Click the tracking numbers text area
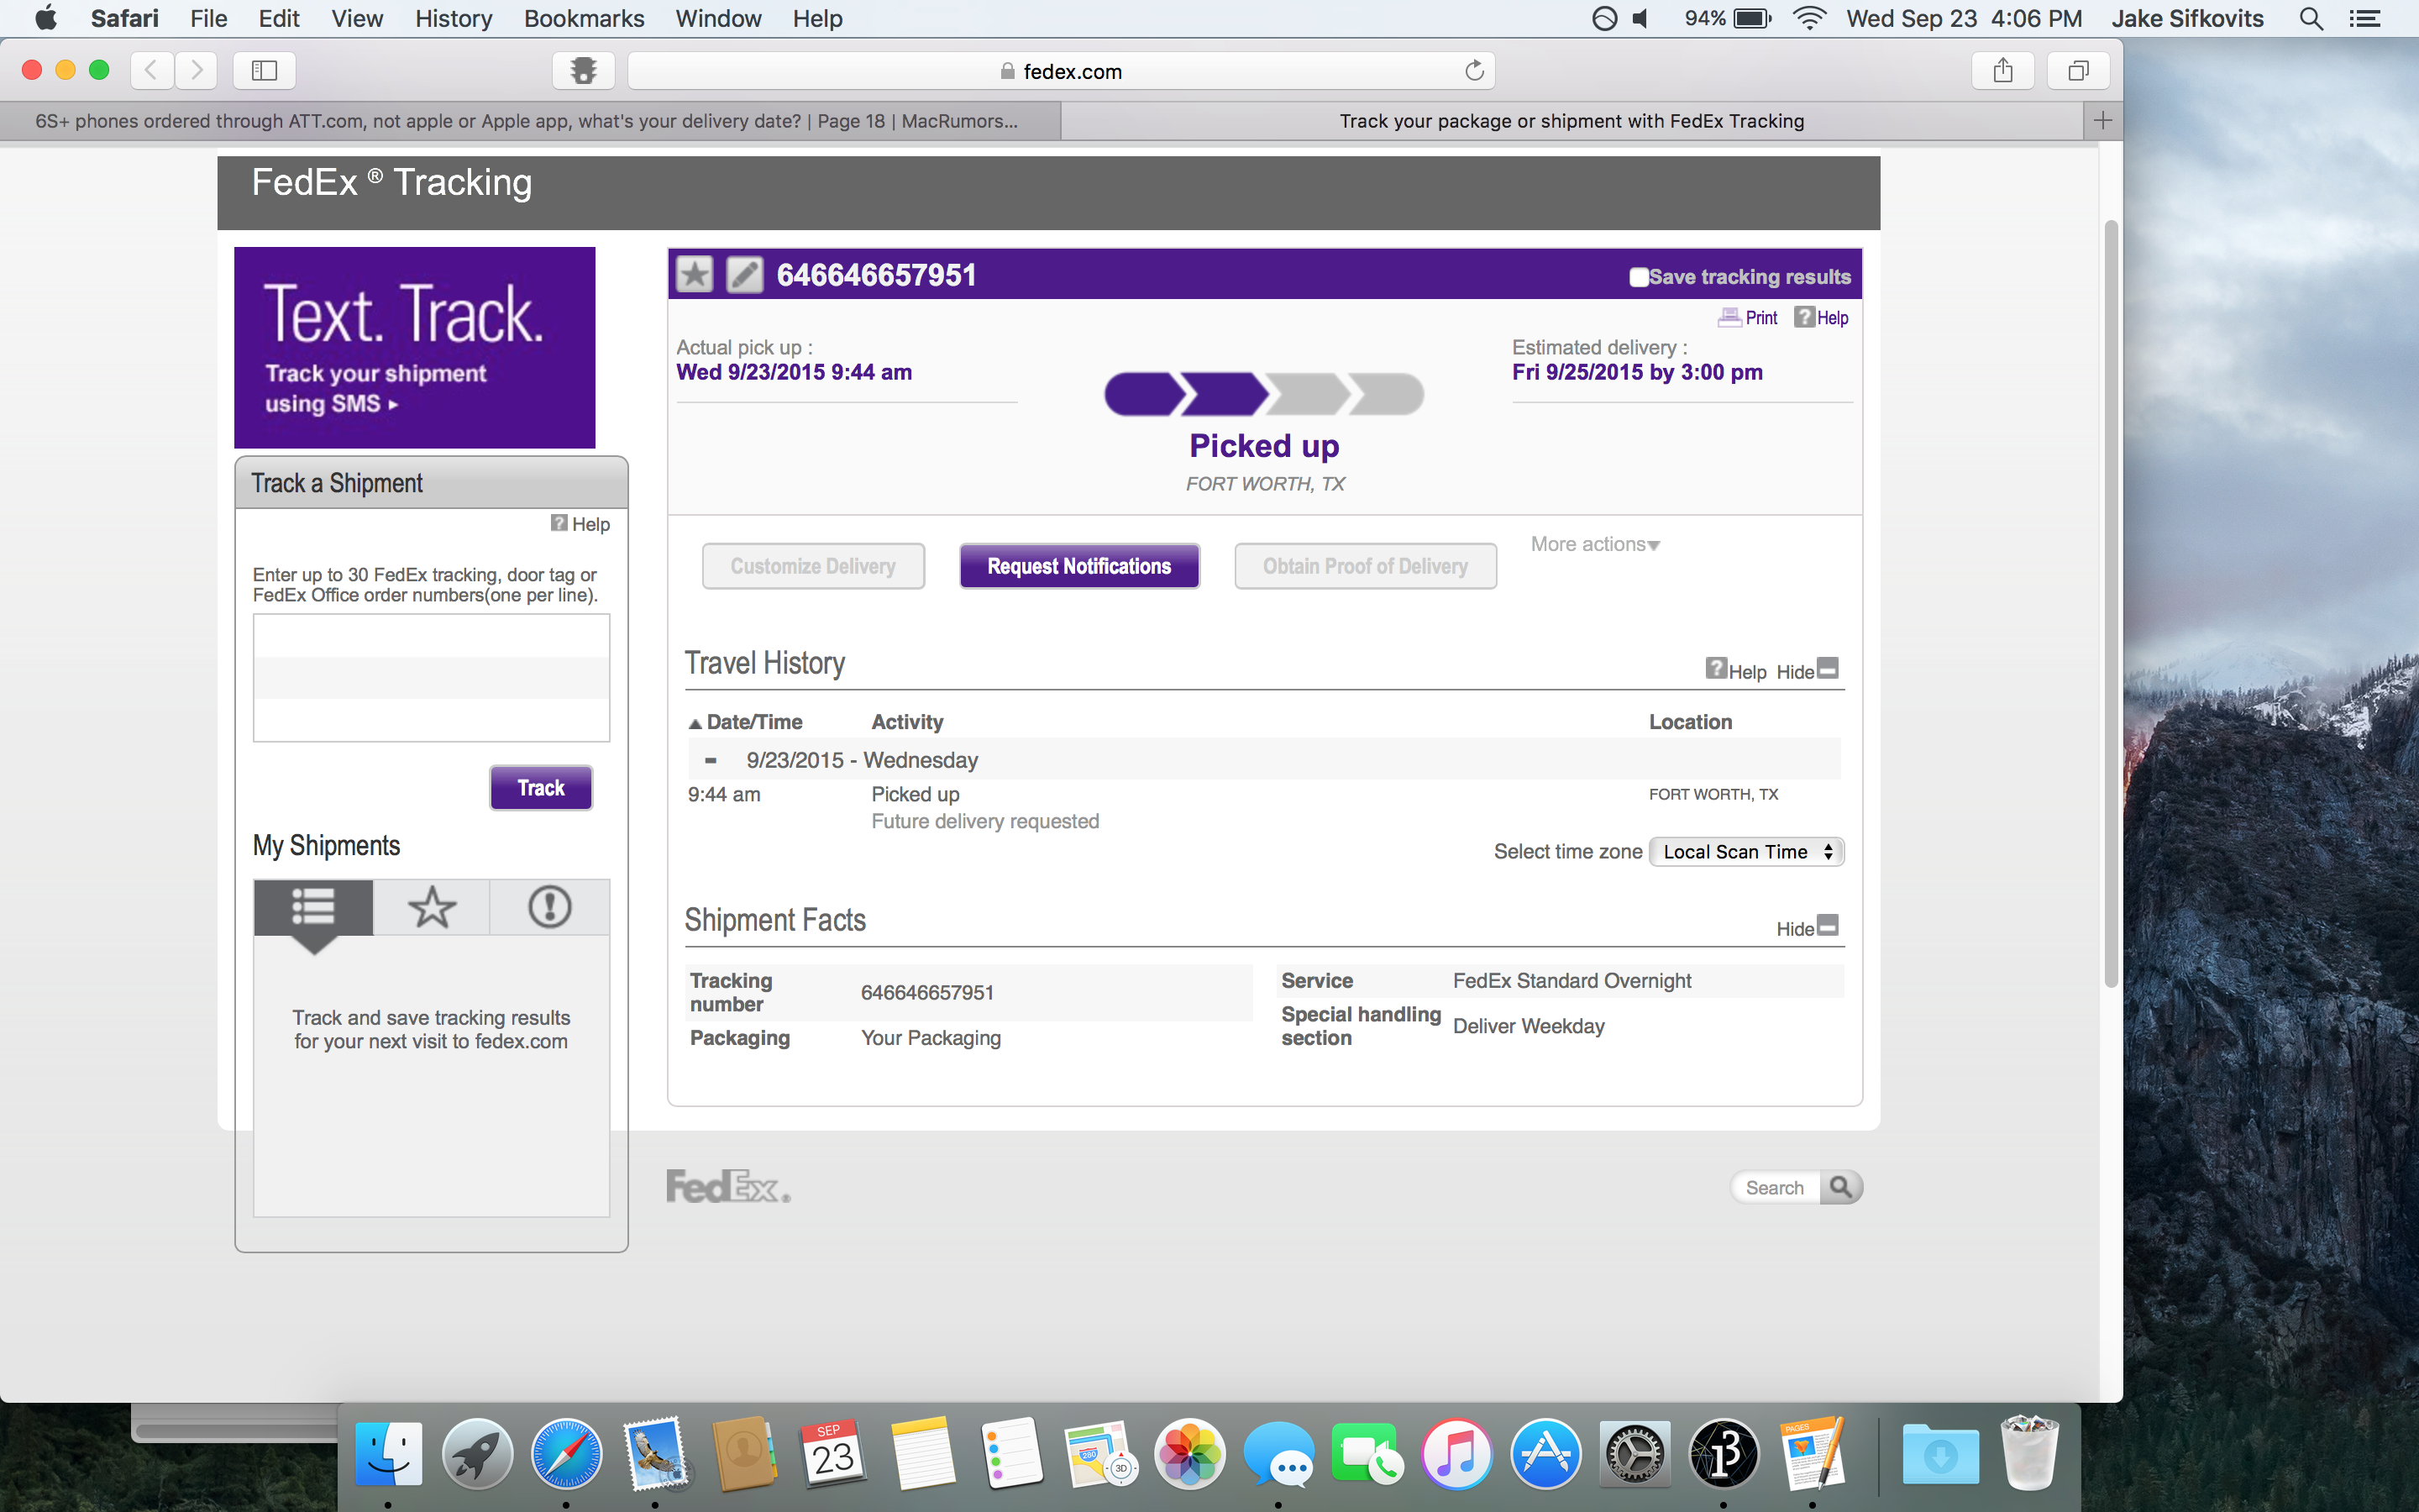Image resolution: width=2419 pixels, height=1512 pixels. (432, 677)
